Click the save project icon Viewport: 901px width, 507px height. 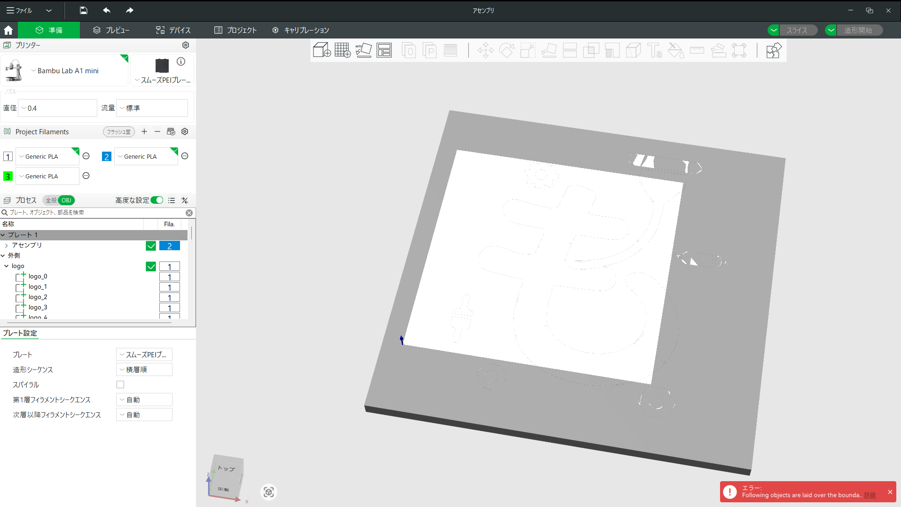click(x=83, y=10)
